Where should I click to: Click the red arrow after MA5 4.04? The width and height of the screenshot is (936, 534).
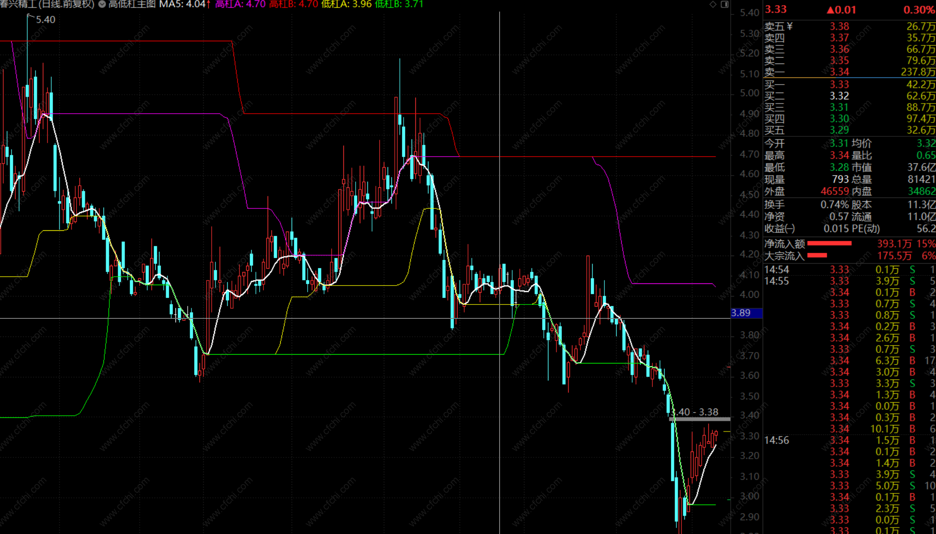(x=208, y=4)
